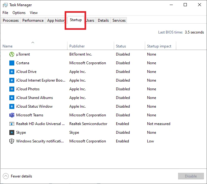Viewport: 207px width, 184px height.
Task: Click the iCloud Internet Explorer Bookmarks icon
Action: (12, 80)
